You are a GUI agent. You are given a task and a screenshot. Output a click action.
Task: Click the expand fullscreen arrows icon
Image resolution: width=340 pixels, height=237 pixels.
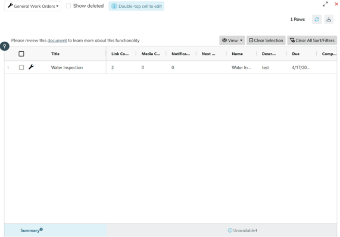[325, 4]
